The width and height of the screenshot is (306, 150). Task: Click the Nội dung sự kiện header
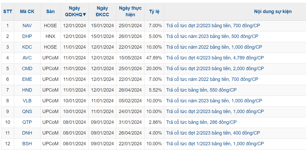tap(273, 12)
